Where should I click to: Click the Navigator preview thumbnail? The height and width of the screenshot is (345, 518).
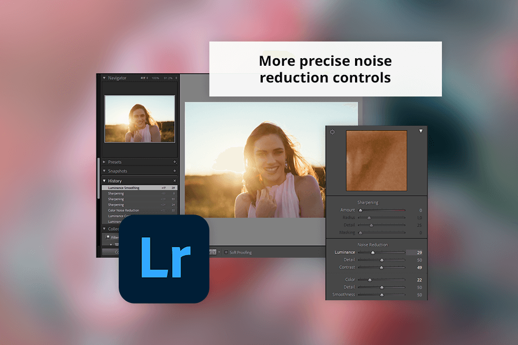coord(140,119)
